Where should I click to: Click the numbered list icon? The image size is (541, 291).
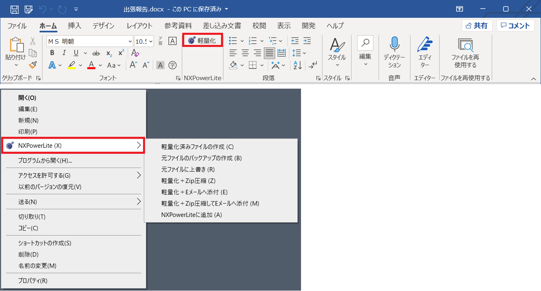pos(253,41)
